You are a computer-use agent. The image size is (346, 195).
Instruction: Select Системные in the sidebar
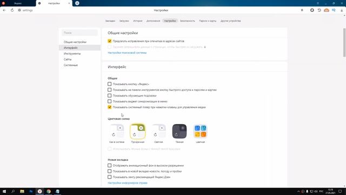click(x=71, y=65)
